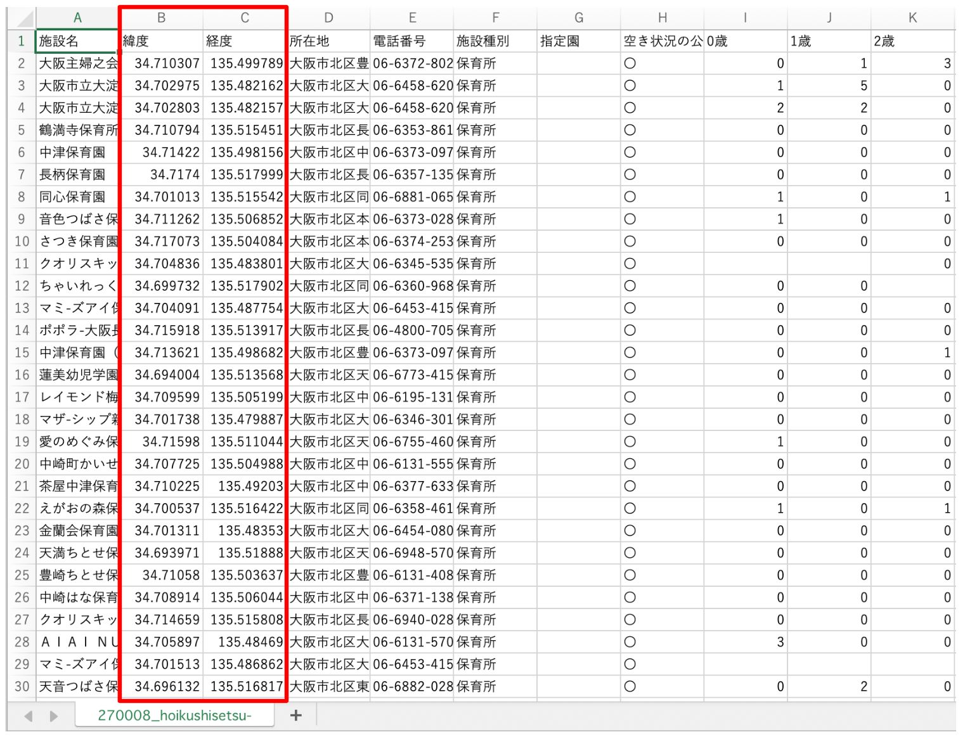Screen dimensions: 965x739
Task: Select row 1 header
Action: pos(22,41)
